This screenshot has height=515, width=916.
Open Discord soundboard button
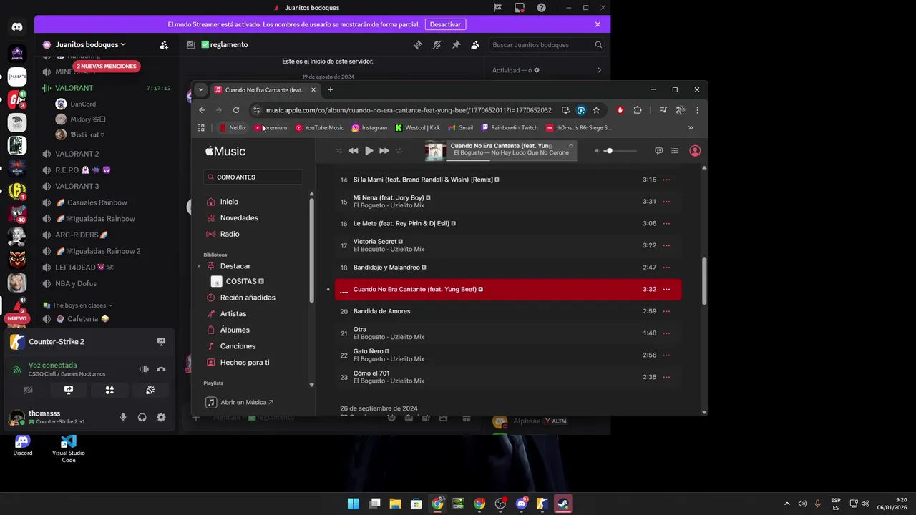click(150, 391)
